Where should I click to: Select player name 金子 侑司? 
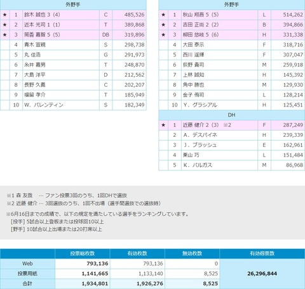click(x=193, y=95)
